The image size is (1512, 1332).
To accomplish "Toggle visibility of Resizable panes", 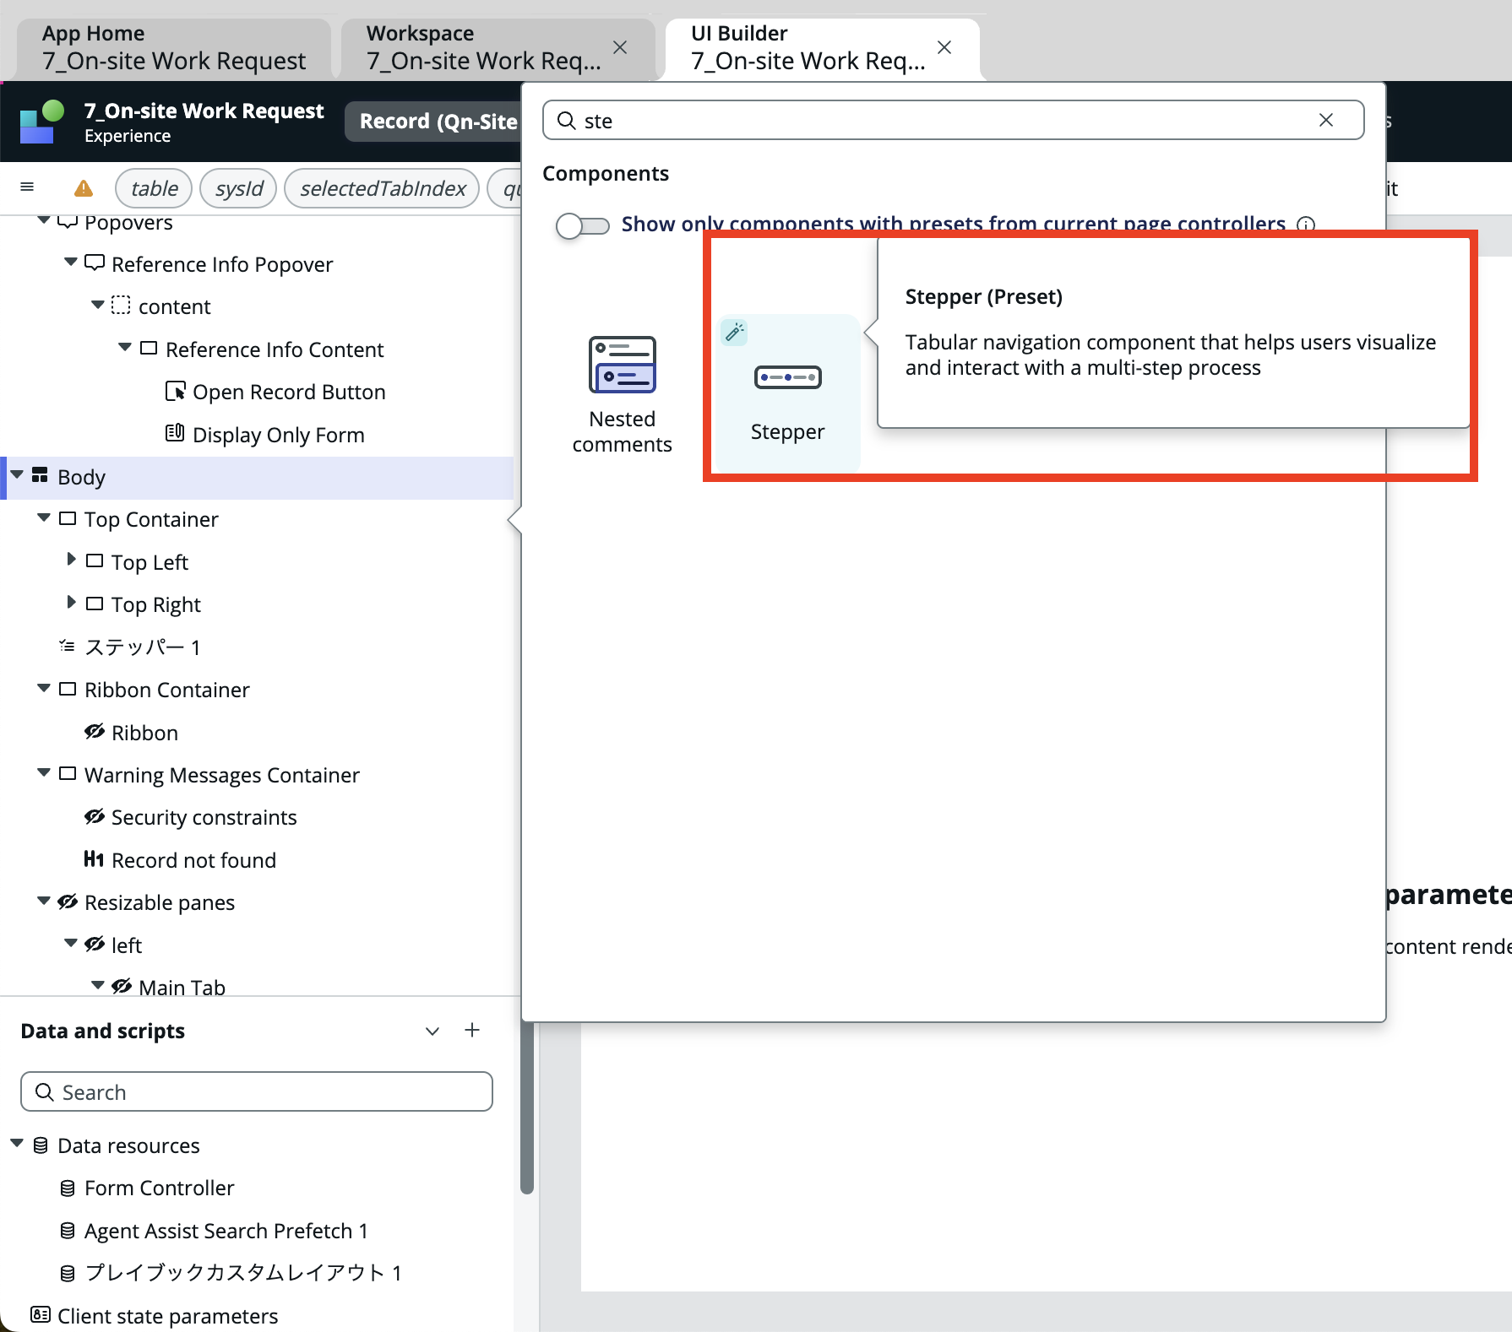I will [x=68, y=902].
